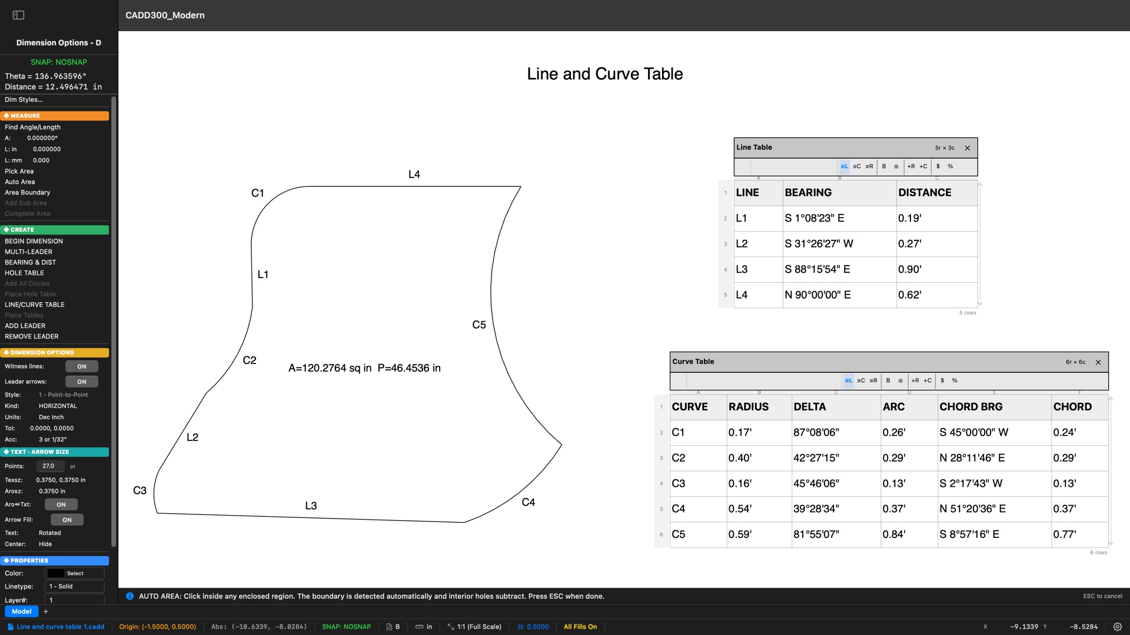The image size is (1130, 635).
Task: Click LINE/CURVE TABLE command
Action: pyautogui.click(x=35, y=305)
